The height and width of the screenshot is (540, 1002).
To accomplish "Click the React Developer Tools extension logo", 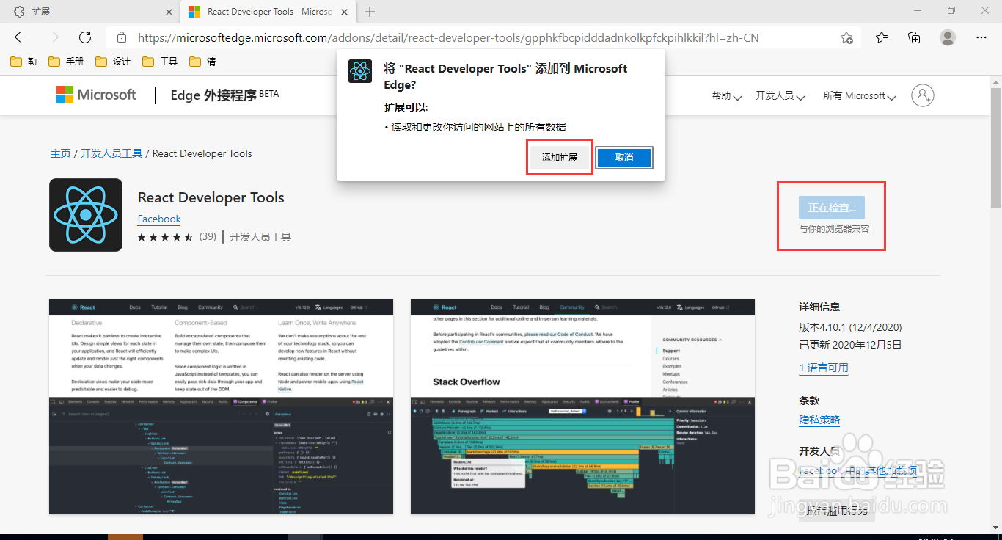I will point(86,215).
